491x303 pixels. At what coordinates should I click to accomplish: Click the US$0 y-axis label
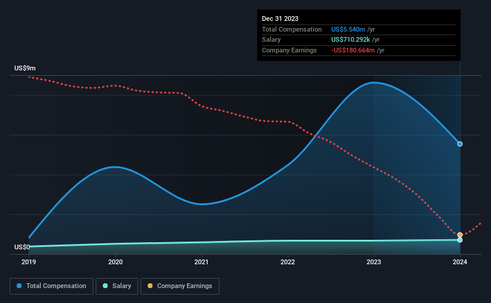pyautogui.click(x=22, y=247)
